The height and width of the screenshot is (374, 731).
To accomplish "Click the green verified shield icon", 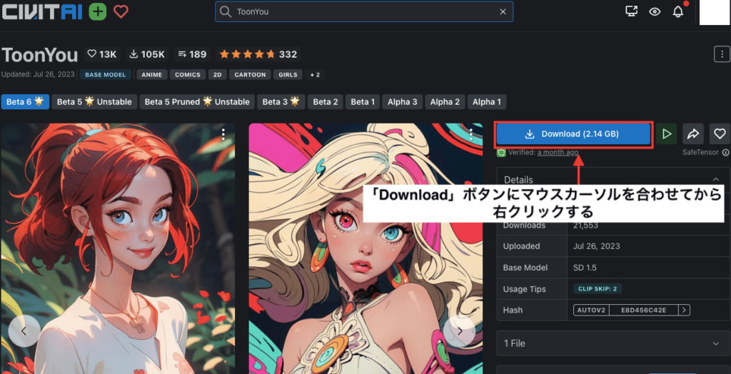I will point(502,153).
